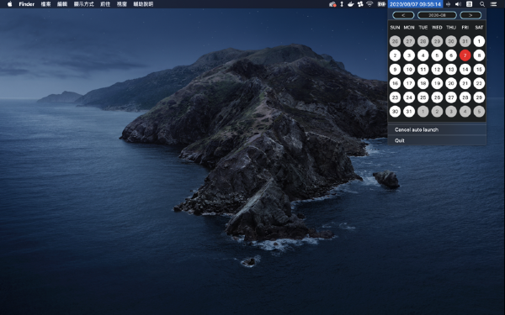The image size is (505, 315).
Task: Select grayed date 5 of next month
Action: tap(479, 112)
